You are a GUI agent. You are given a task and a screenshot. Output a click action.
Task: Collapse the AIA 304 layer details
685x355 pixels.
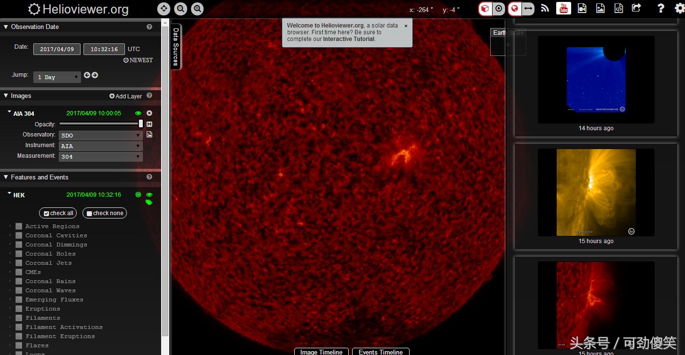pyautogui.click(x=9, y=112)
